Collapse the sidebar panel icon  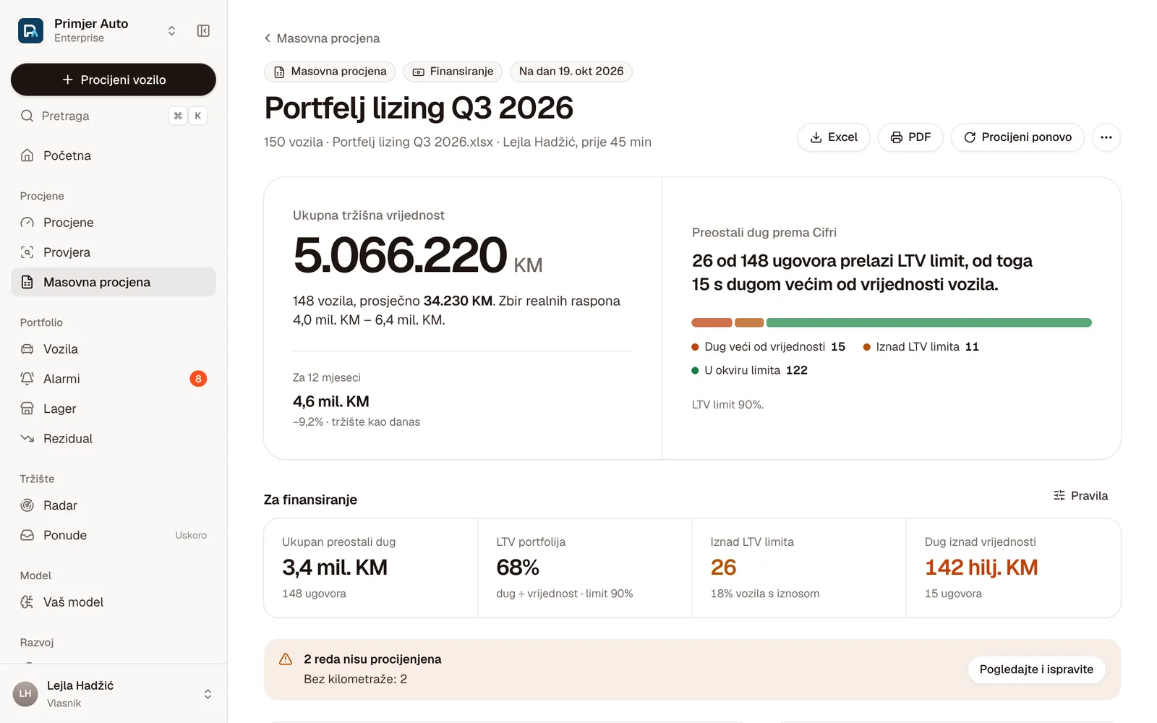[x=203, y=30]
